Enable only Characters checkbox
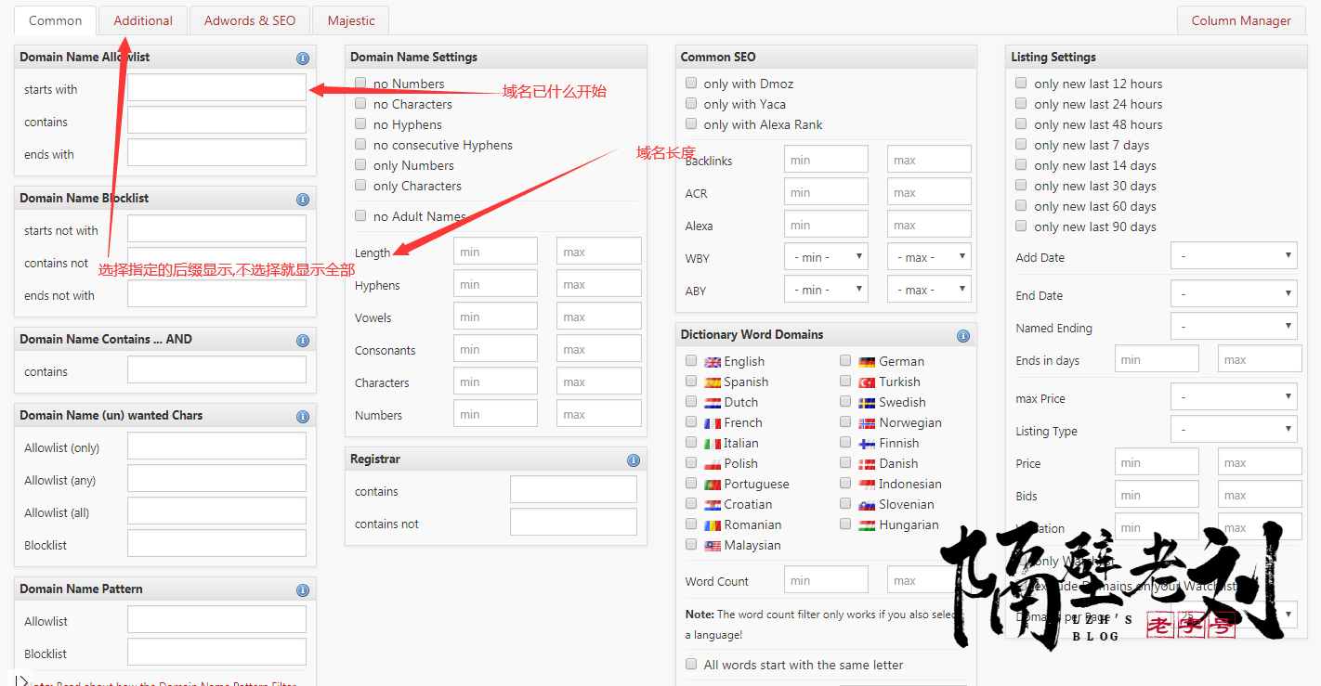Screen dimensions: 1321x686 click(360, 185)
